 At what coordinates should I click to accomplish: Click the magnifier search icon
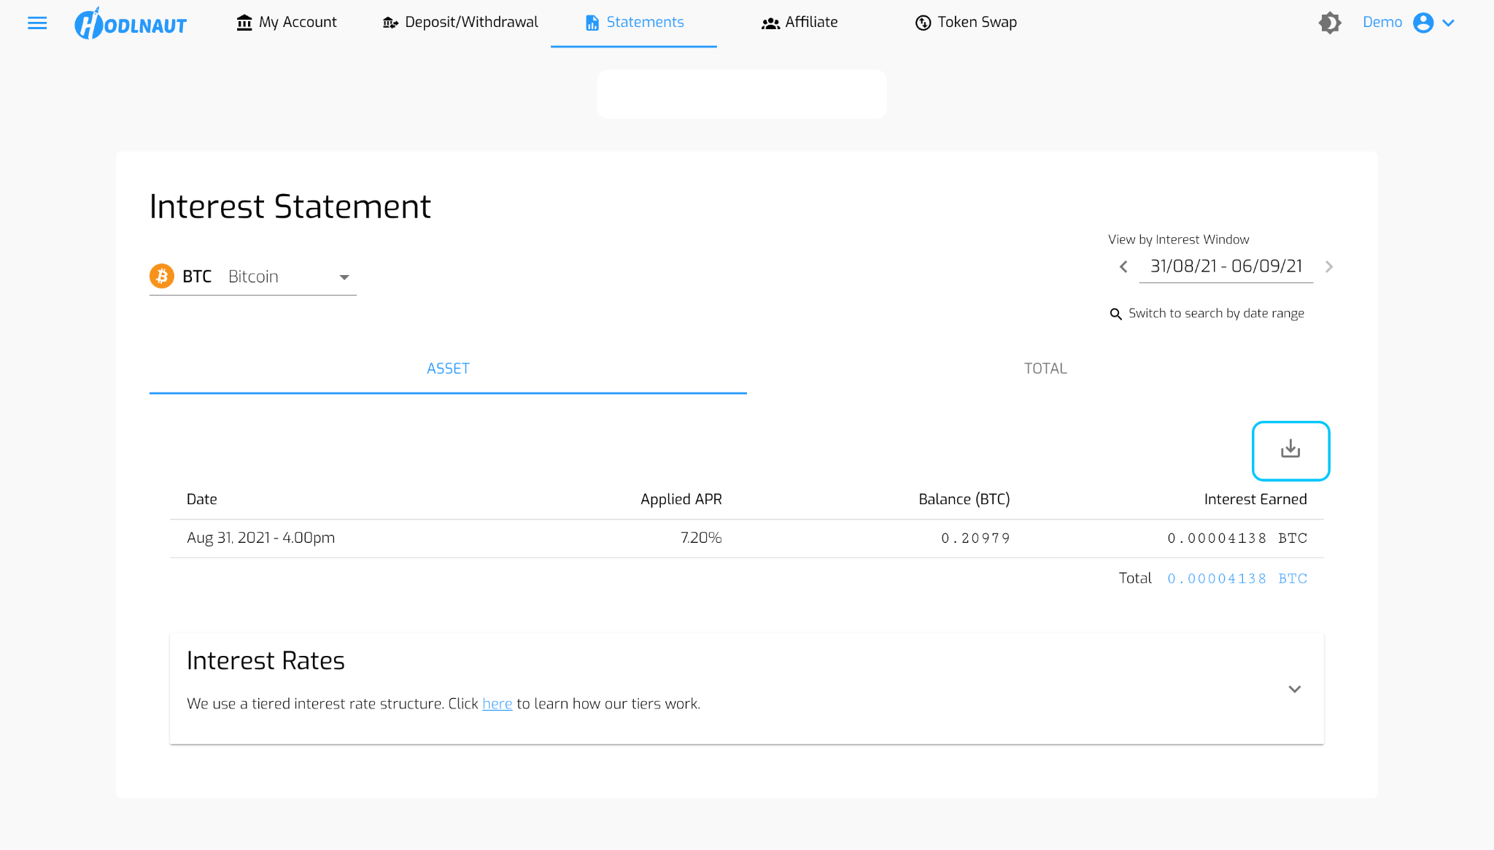pos(1115,314)
